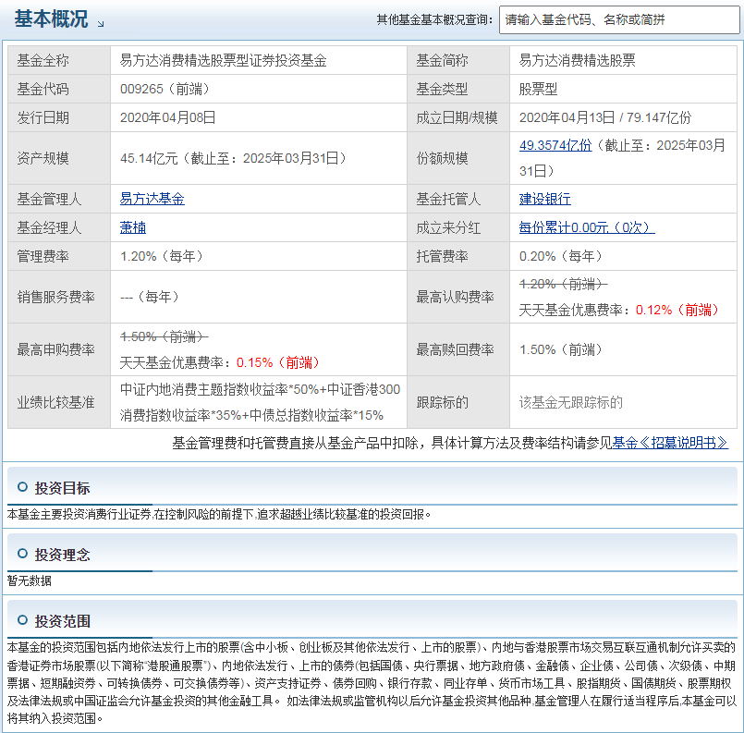Click the 基金类型 label cell

(458, 89)
